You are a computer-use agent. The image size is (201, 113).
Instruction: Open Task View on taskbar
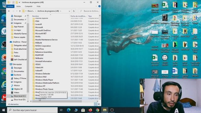tap(61, 110)
